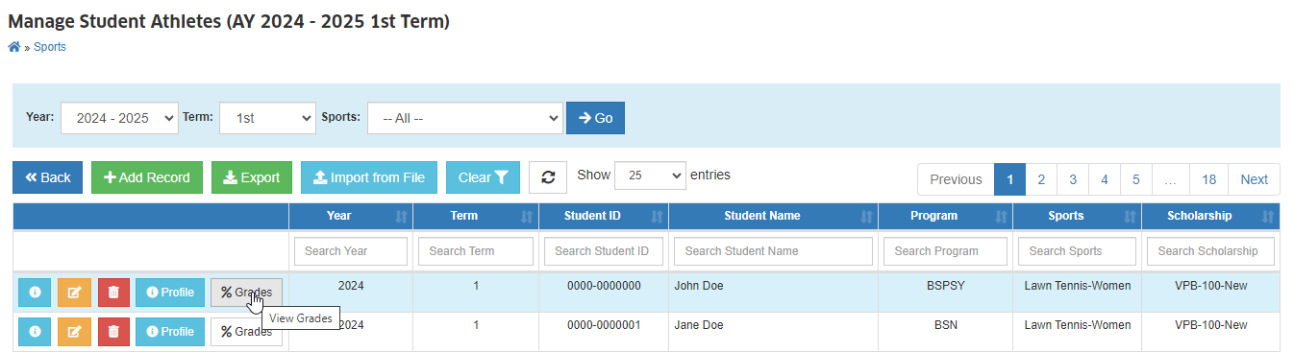
Task: Go to pagination page 5
Action: click(x=1136, y=179)
